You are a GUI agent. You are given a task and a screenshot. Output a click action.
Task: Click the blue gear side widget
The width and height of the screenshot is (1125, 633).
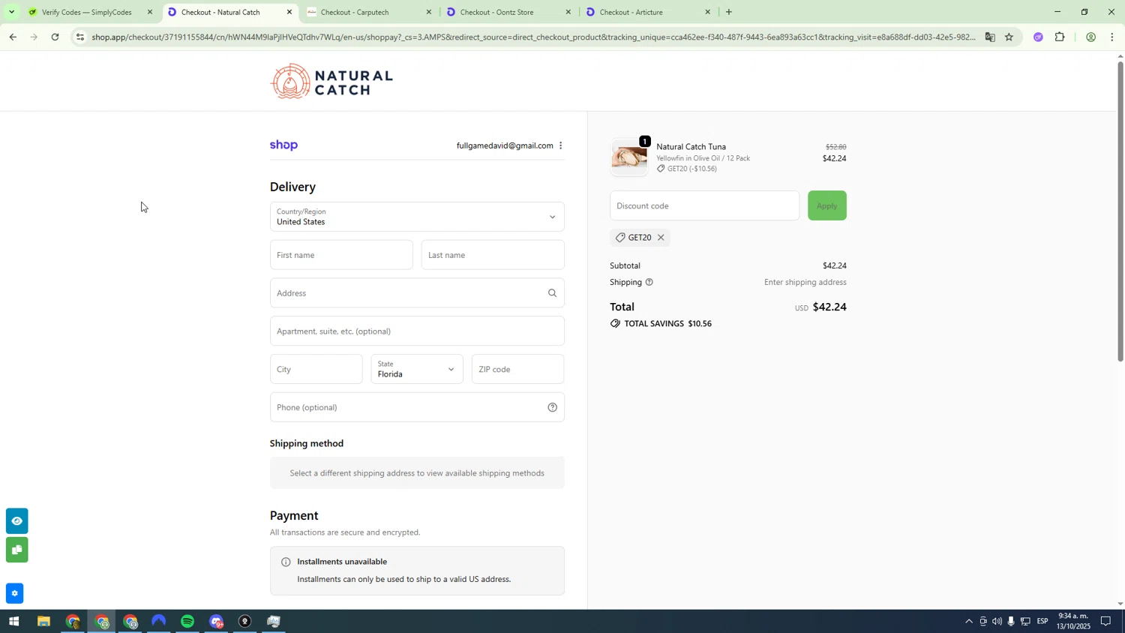tap(14, 593)
